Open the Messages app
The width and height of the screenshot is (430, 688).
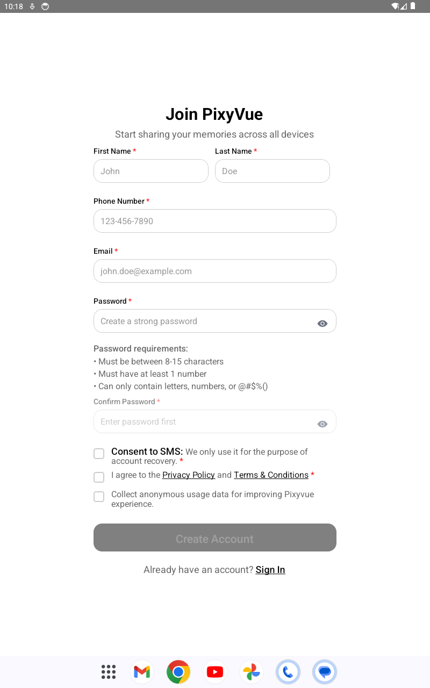tap(325, 672)
